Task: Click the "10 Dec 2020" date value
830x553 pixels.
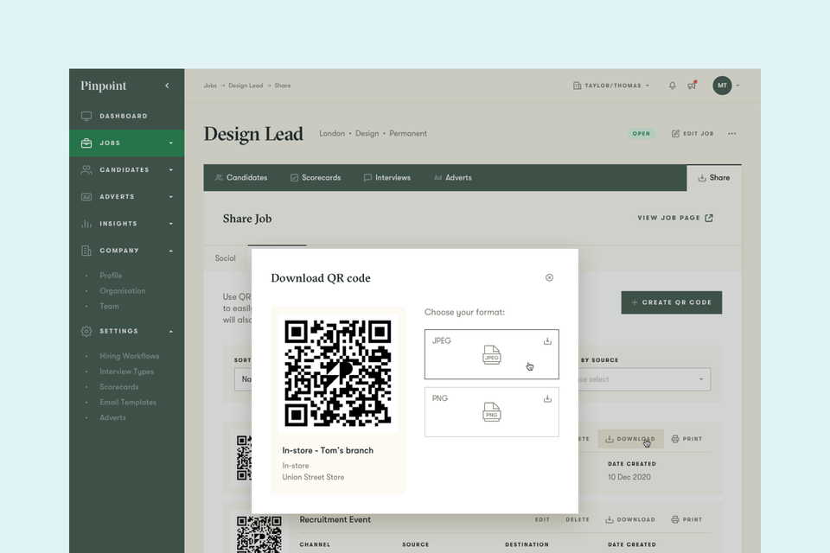Action: (629, 477)
